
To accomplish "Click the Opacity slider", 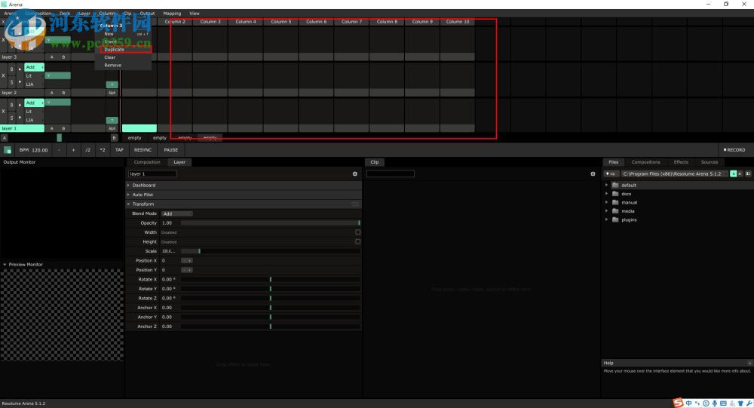I will 270,222.
